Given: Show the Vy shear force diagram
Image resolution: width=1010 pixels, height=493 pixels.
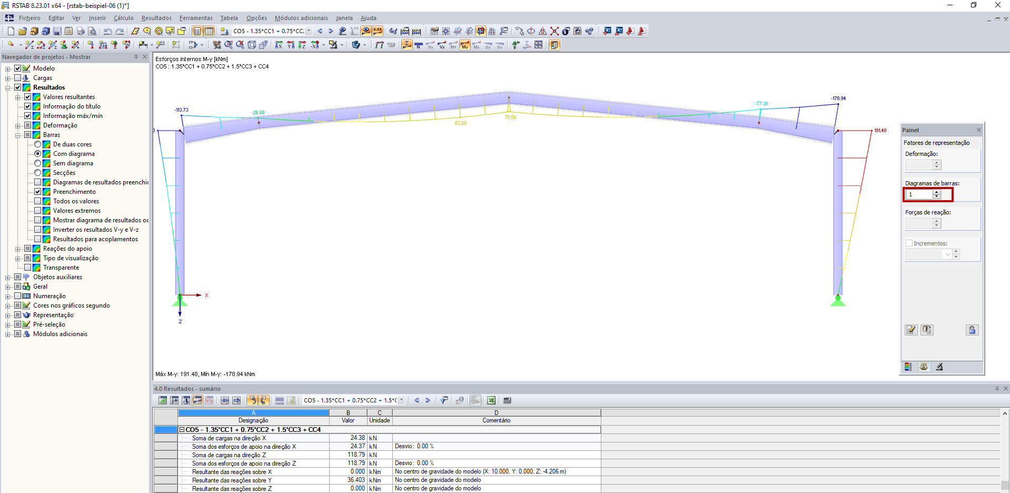Looking at the screenshot, I should [x=430, y=45].
